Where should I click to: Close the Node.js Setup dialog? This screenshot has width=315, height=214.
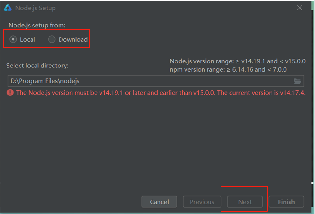point(300,8)
